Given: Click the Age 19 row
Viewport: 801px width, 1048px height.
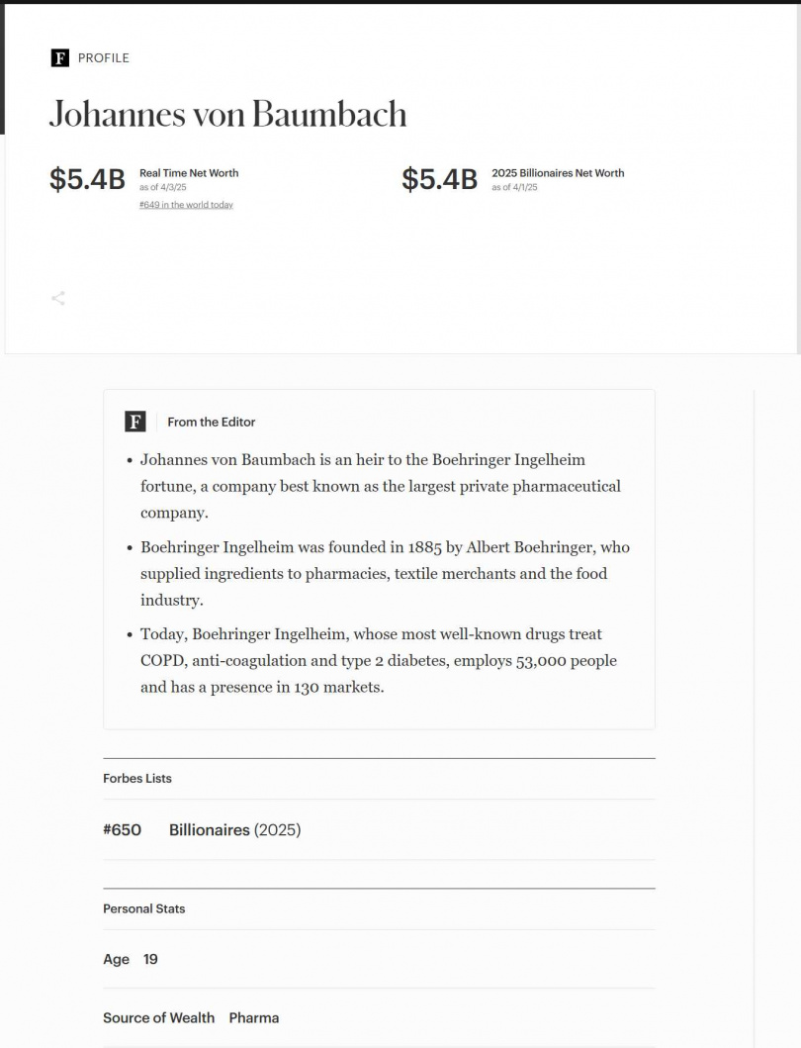Looking at the screenshot, I should [131, 959].
